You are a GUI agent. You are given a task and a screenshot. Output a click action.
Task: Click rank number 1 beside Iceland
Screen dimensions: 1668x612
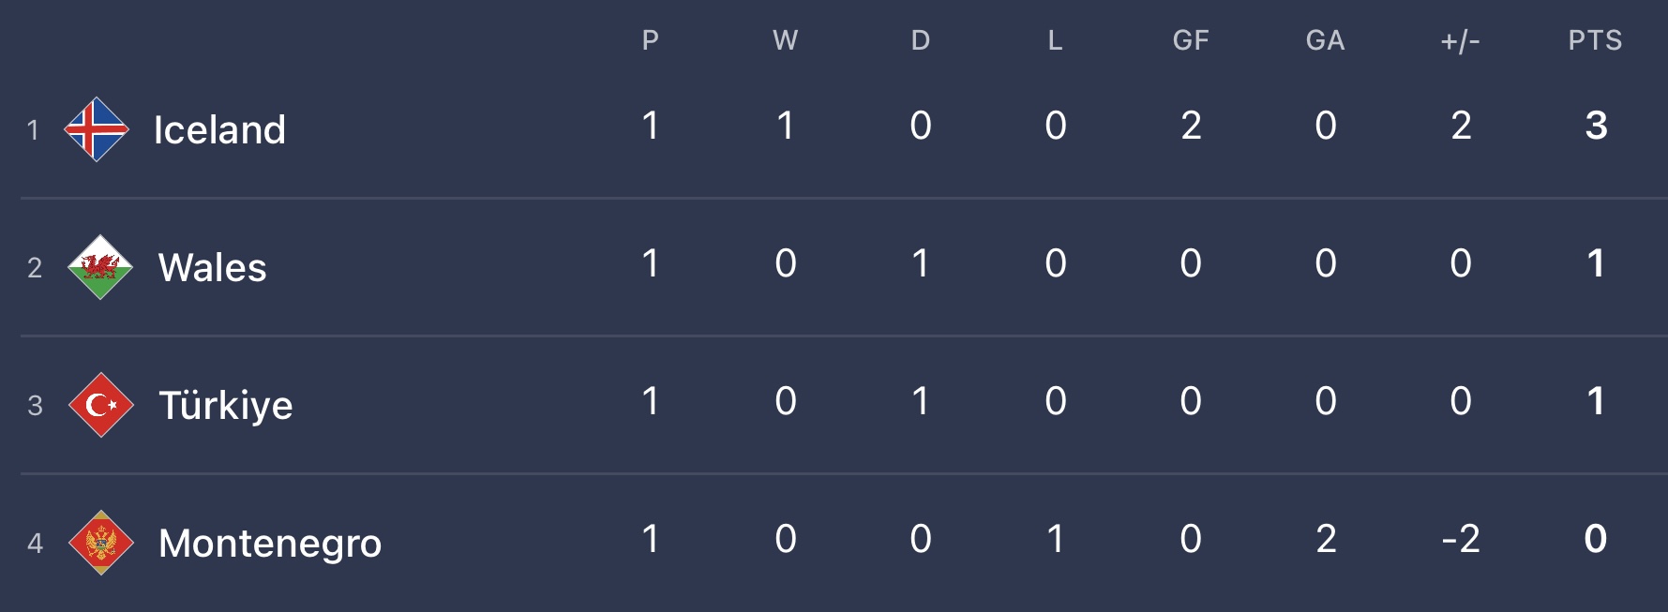coord(33,129)
